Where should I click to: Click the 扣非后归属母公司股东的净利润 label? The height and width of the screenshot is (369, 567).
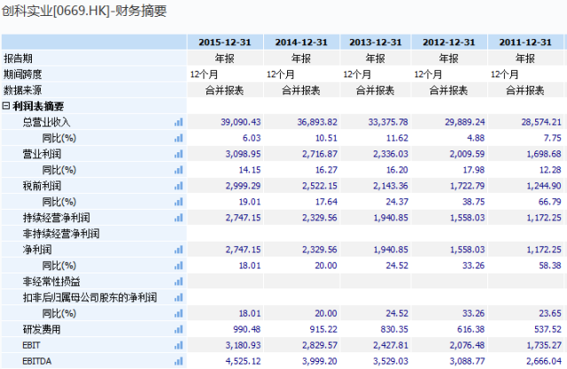tap(89, 297)
